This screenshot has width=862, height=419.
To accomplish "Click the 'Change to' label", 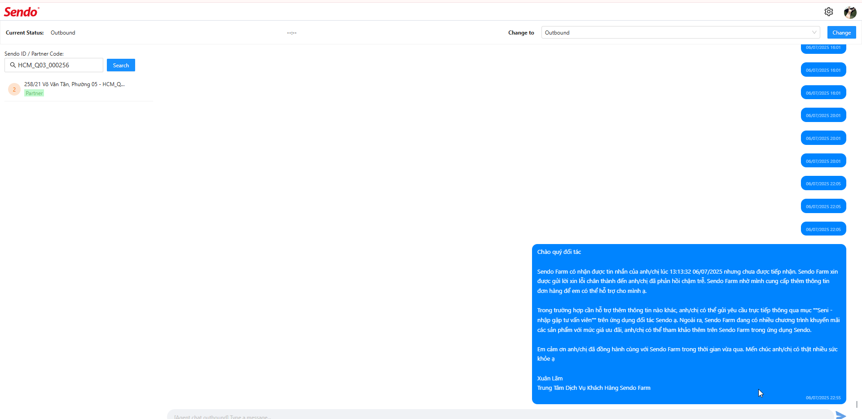I will pyautogui.click(x=521, y=33).
